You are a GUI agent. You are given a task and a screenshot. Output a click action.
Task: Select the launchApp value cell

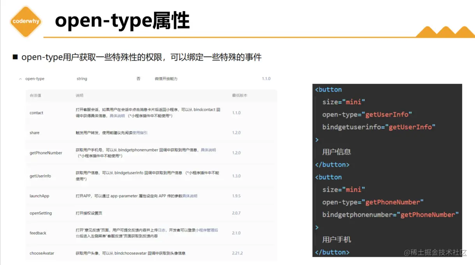tap(39, 196)
